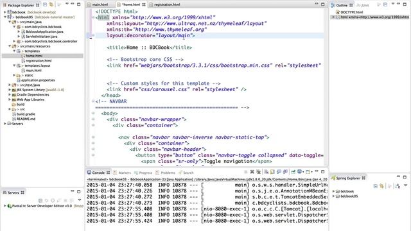
Task: Open Outline view menu dropdown arrow
Action: pos(392,4)
